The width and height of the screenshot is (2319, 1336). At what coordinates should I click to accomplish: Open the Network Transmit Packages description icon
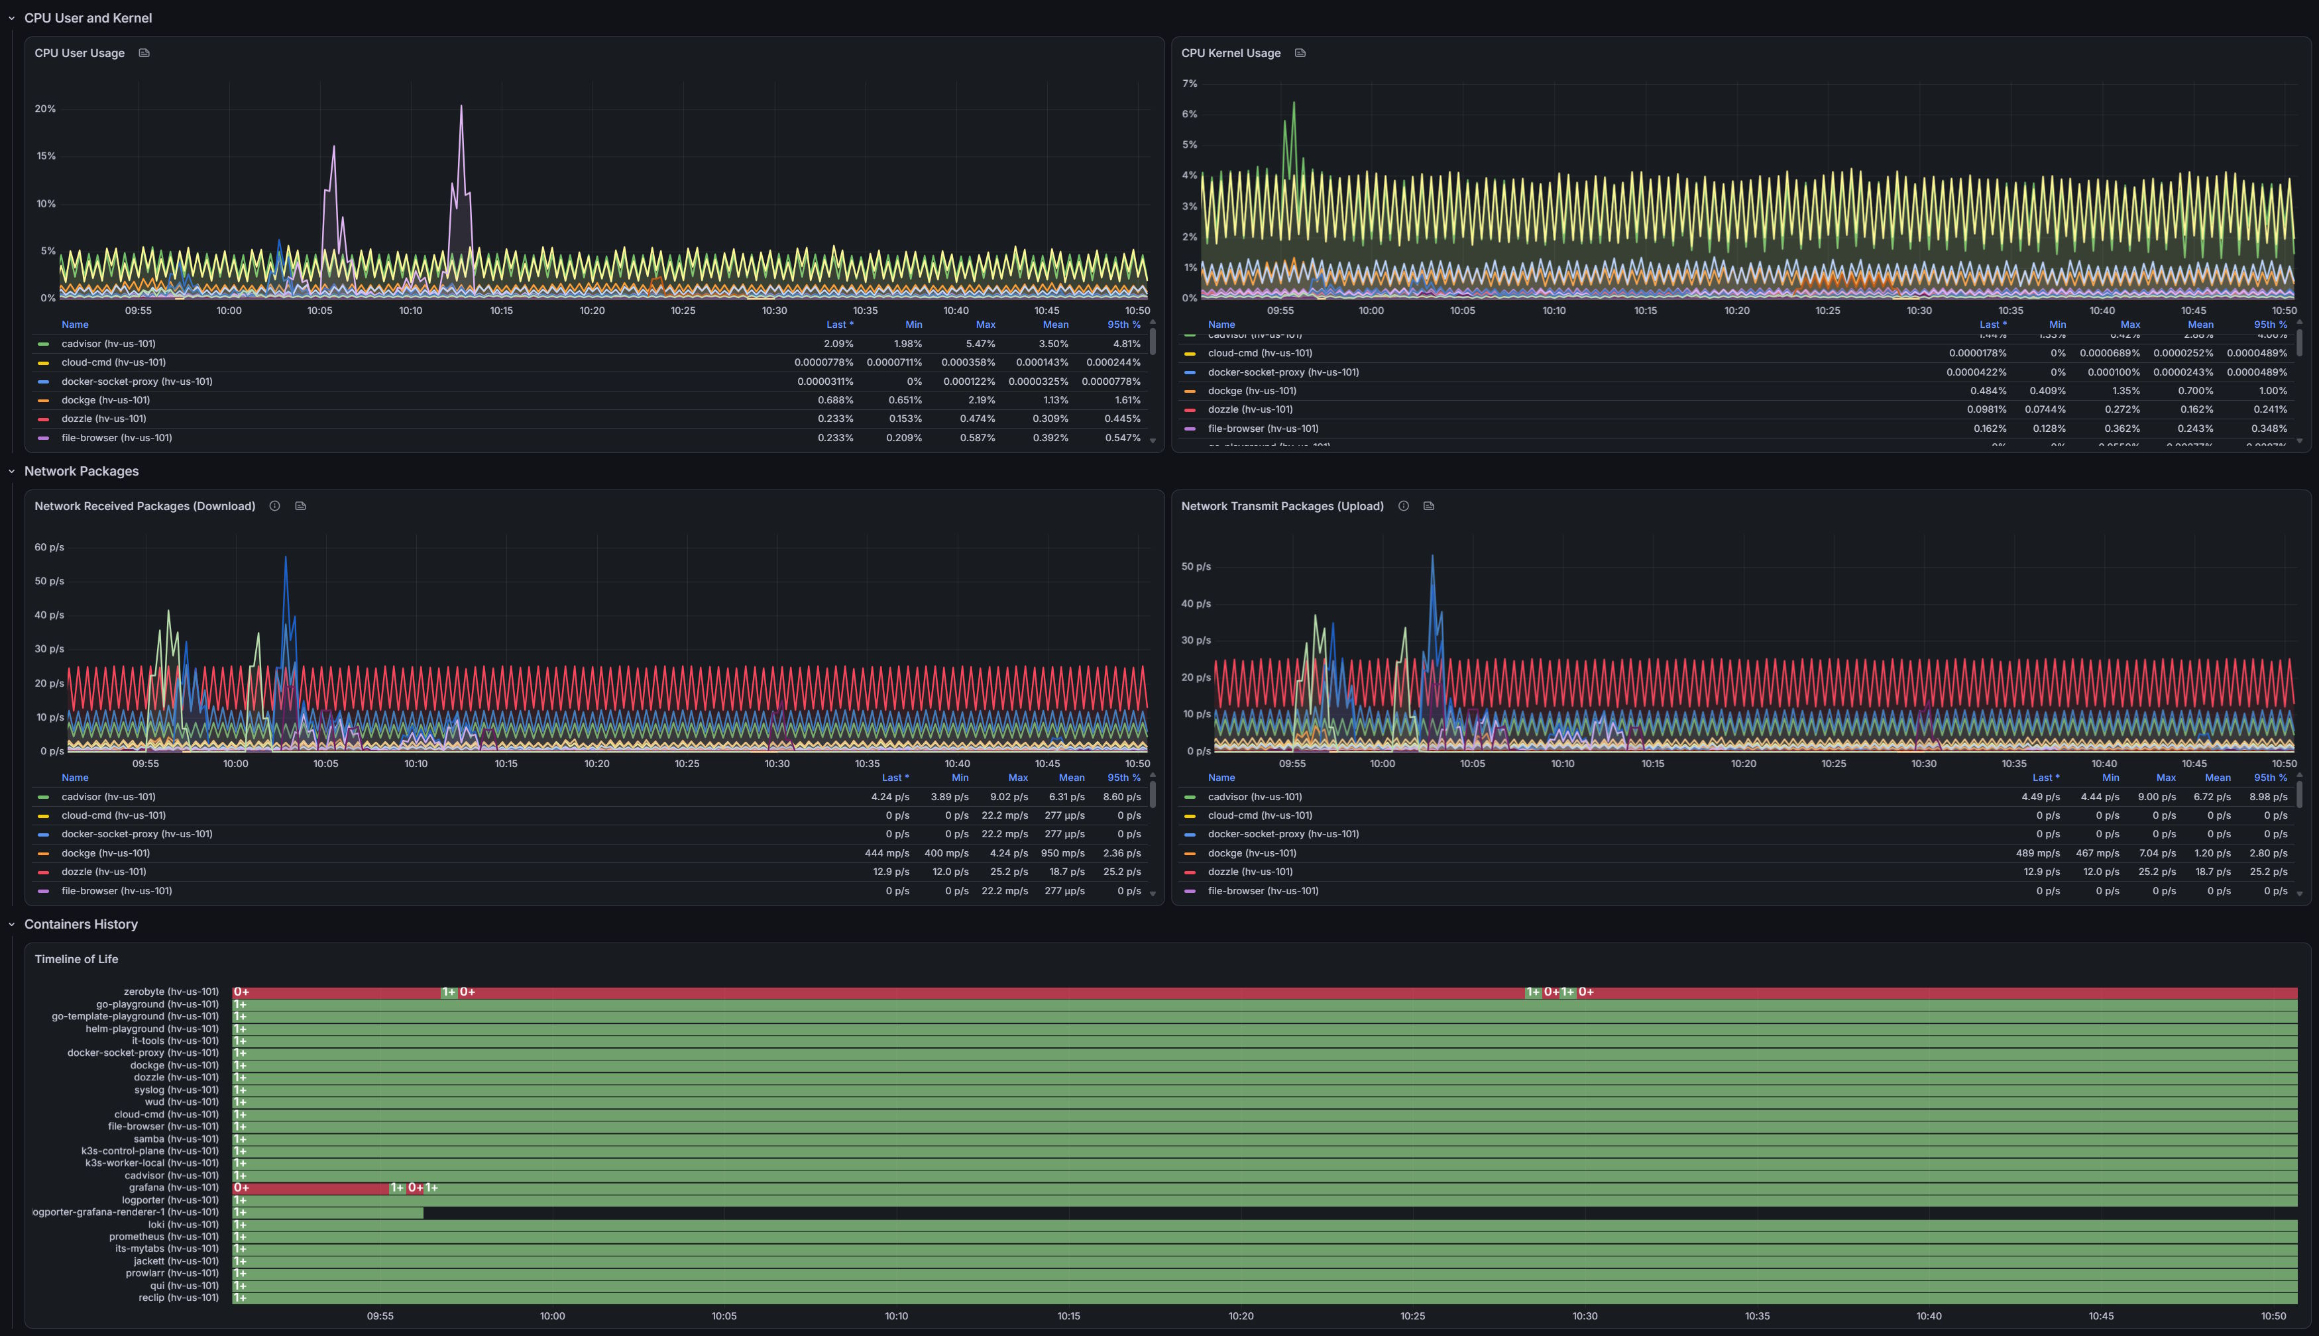tap(1428, 507)
